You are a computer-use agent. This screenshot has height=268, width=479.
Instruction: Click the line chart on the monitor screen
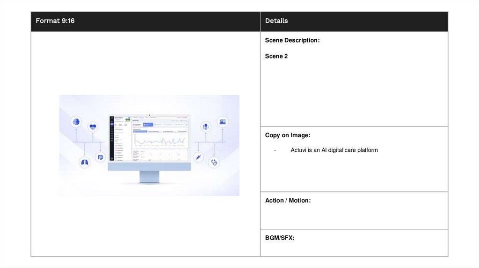[x=160, y=141]
